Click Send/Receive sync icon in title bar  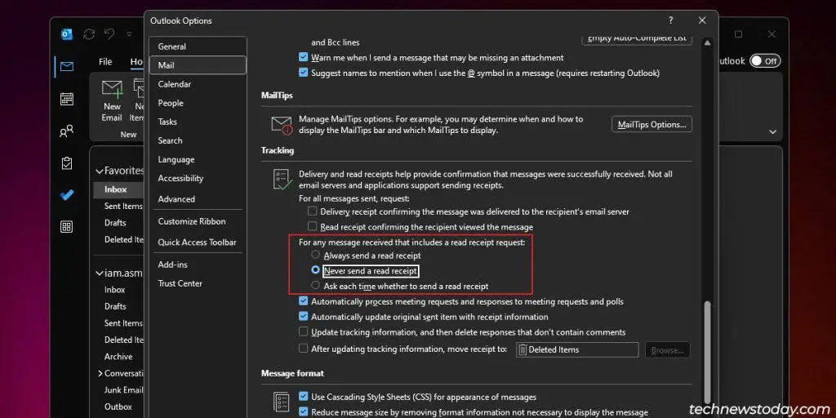(x=89, y=34)
